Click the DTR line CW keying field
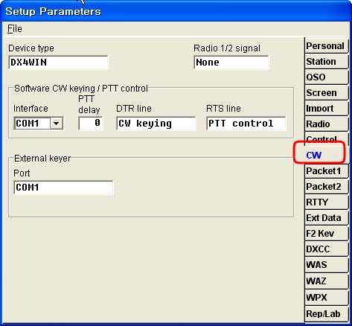 156,124
